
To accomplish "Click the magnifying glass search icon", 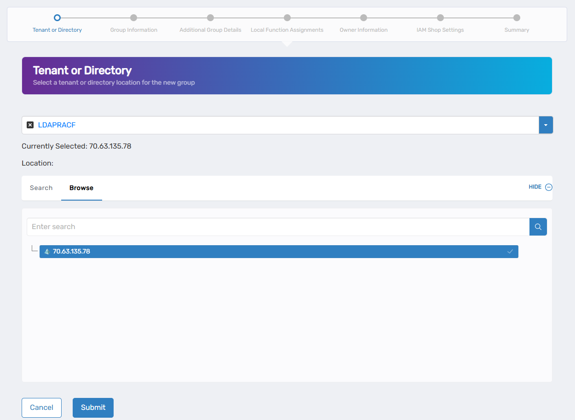I will point(538,226).
